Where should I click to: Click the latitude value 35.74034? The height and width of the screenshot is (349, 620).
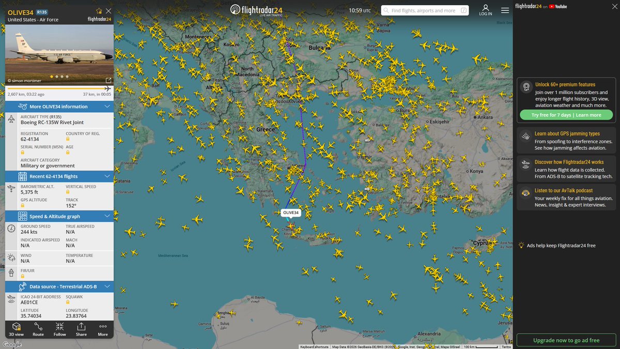click(x=31, y=316)
